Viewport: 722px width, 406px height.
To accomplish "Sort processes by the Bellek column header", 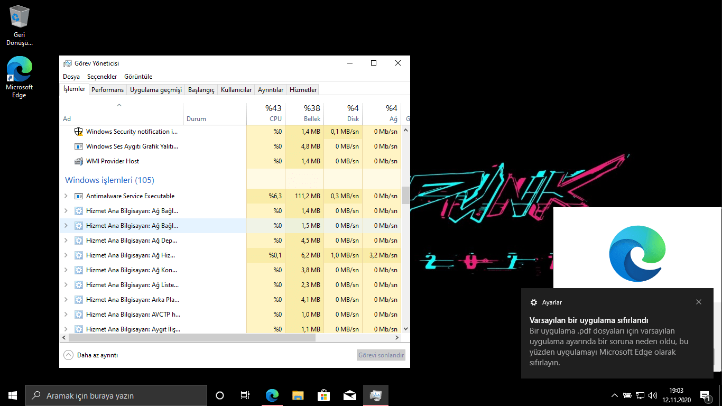I will [304, 113].
